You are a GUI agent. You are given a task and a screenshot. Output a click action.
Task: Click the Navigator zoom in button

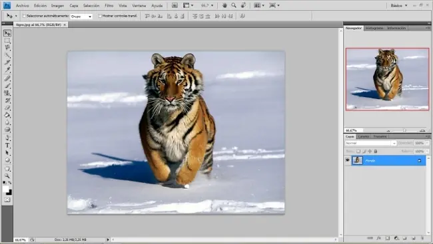[x=422, y=130]
